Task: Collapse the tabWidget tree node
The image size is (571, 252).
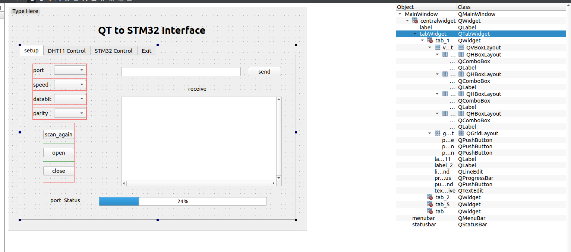Action: 415,34
